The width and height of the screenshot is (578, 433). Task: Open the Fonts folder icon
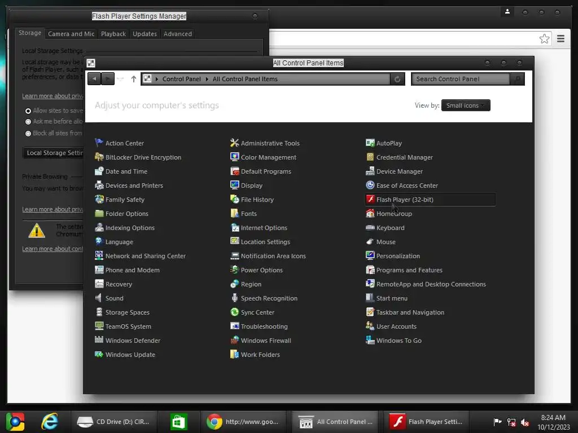coord(234,213)
